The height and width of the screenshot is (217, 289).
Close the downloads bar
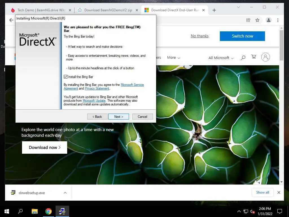(x=279, y=192)
